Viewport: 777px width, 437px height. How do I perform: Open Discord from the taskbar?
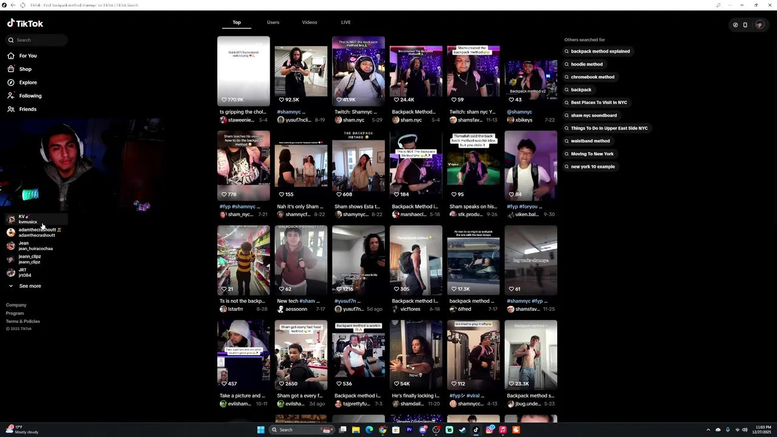tap(423, 430)
